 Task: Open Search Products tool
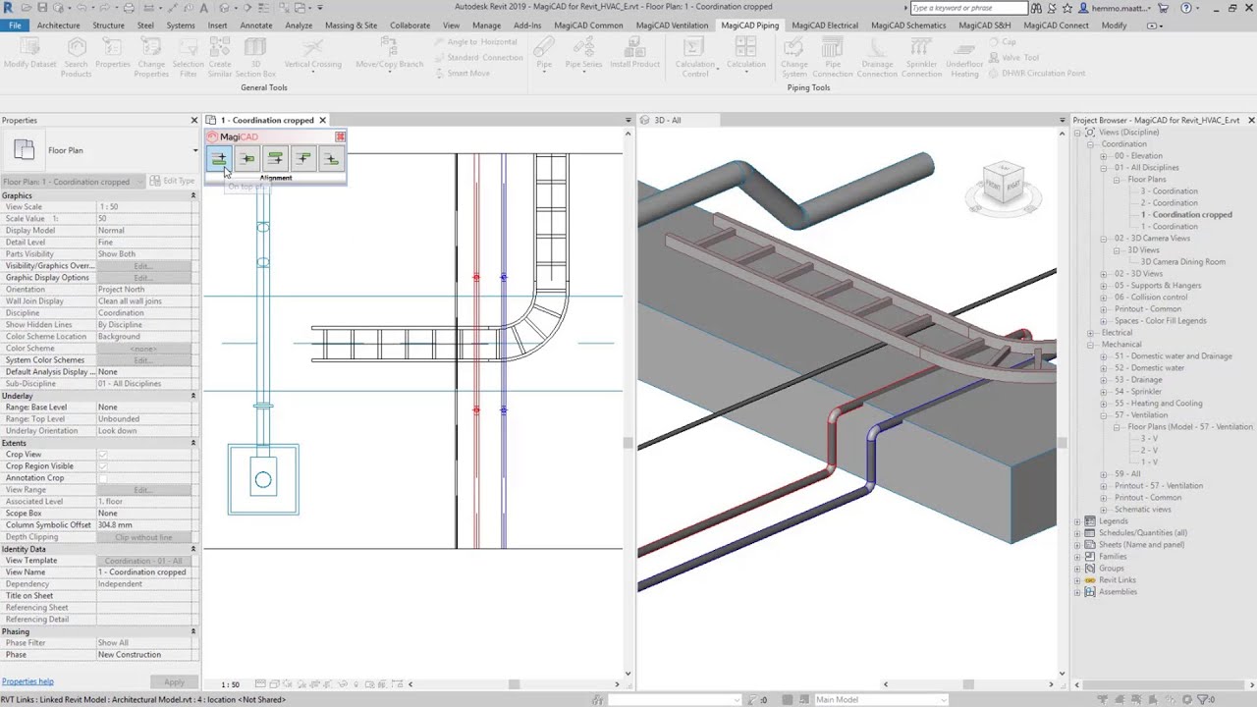click(76, 57)
